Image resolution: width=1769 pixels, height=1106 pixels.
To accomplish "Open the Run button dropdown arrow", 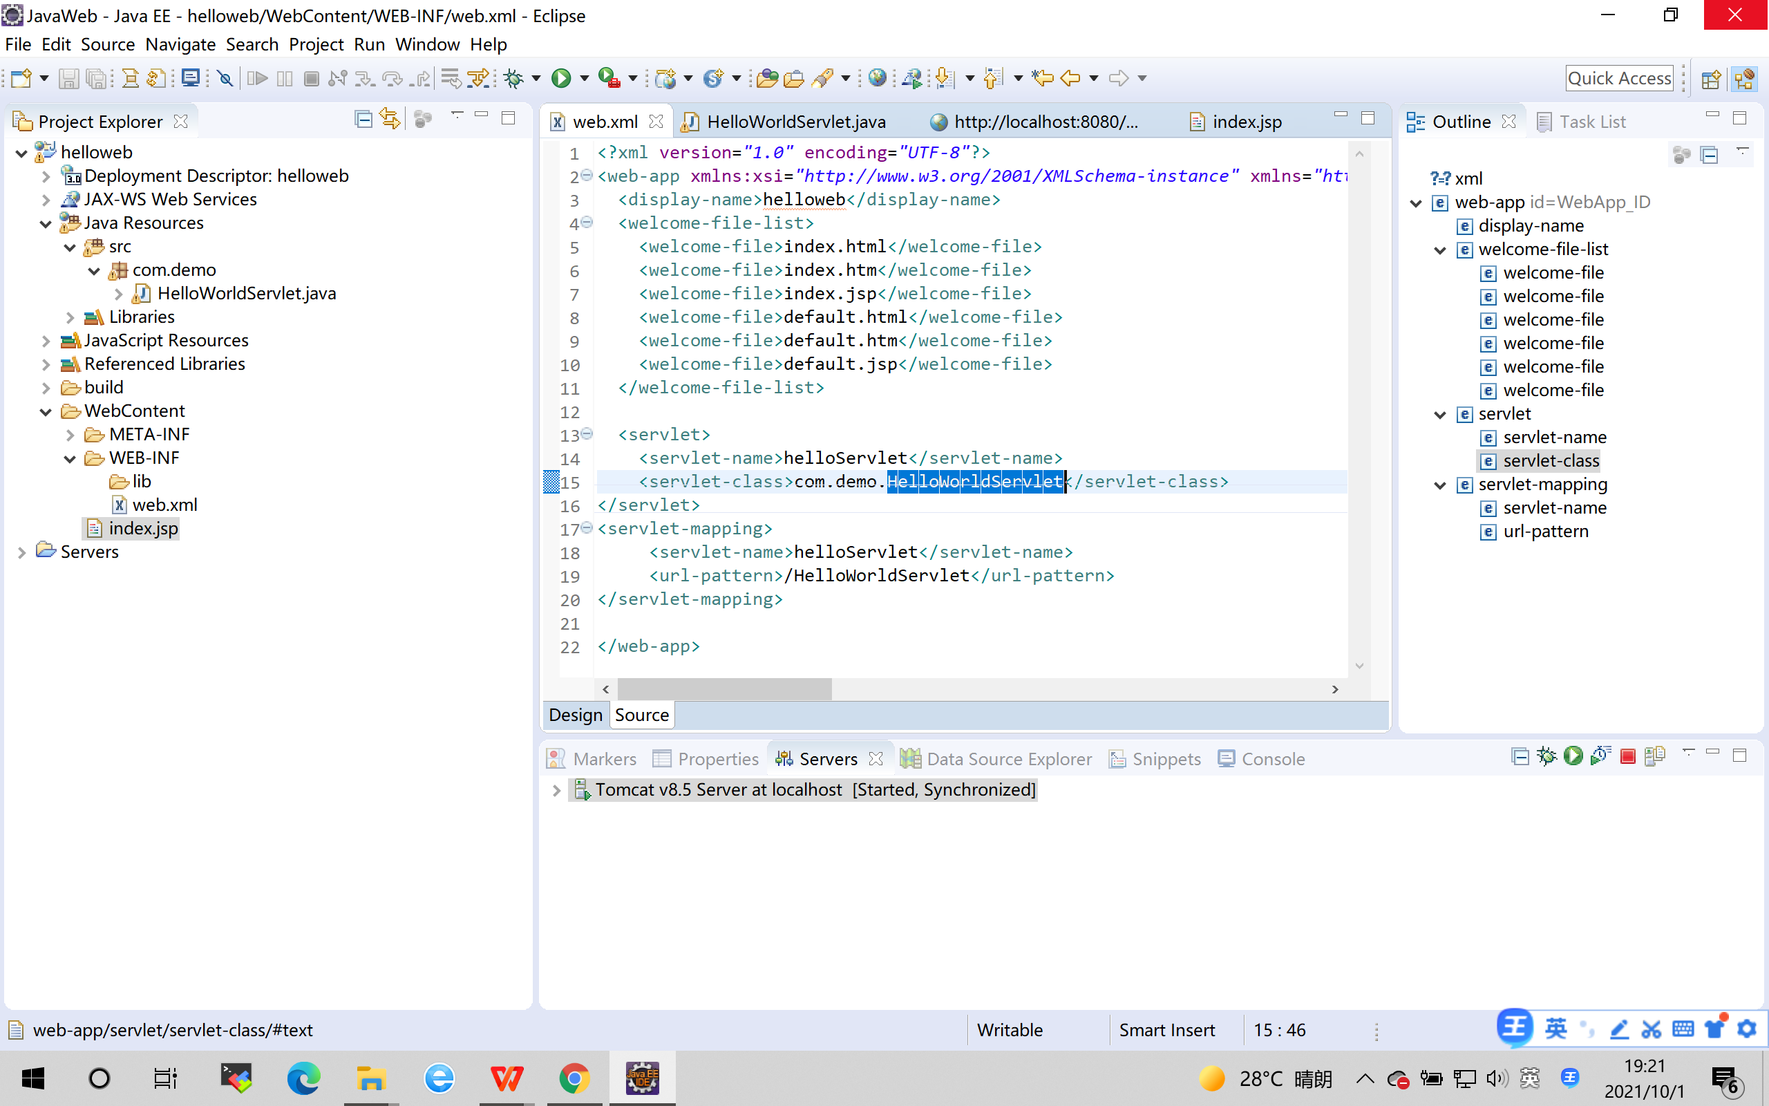I will pos(584,78).
